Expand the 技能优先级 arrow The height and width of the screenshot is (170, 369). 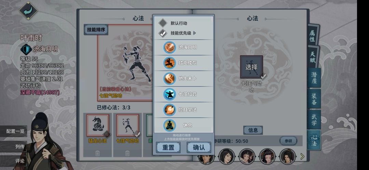pyautogui.click(x=194, y=33)
